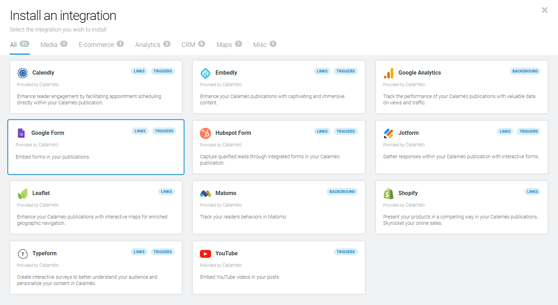Click the Matomo logo icon

tap(205, 193)
